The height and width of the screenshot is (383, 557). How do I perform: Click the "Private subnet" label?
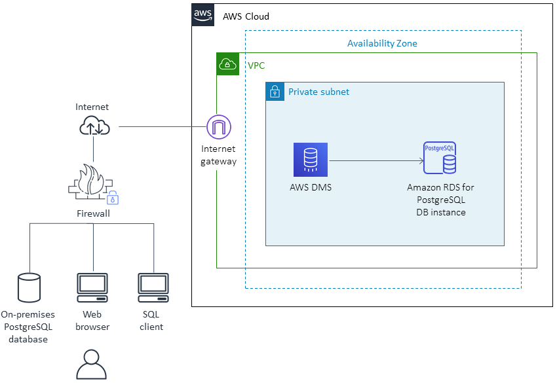tap(318, 92)
